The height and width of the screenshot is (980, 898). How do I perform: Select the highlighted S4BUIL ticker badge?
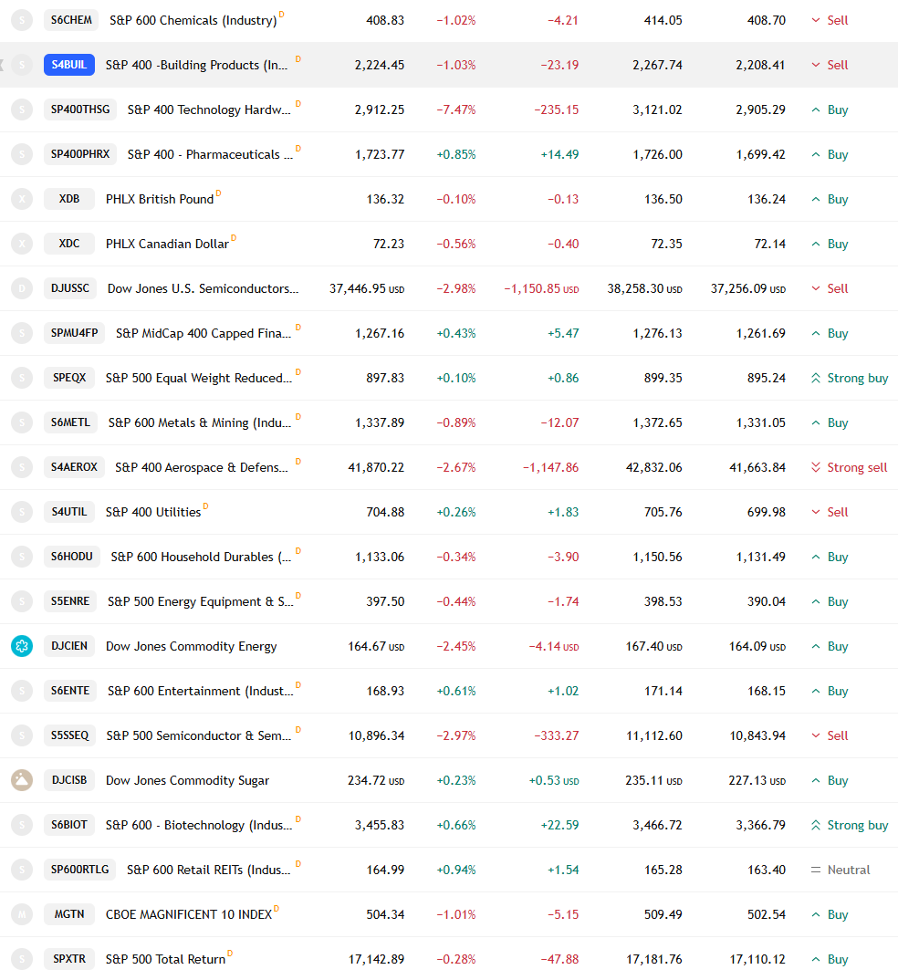(x=69, y=65)
